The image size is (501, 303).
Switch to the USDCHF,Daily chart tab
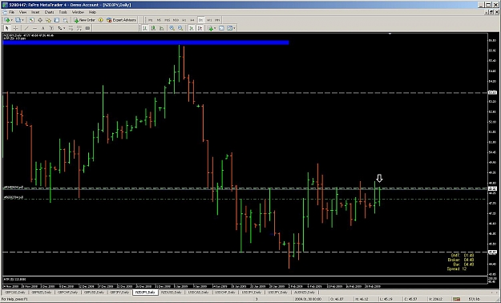pos(225,292)
